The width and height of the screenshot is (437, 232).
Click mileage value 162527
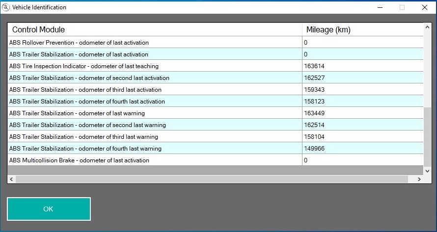click(x=314, y=77)
